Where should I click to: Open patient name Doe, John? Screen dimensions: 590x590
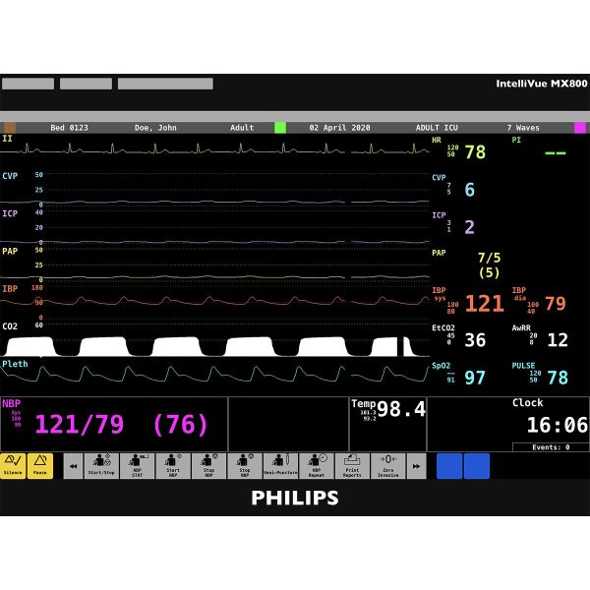155,128
